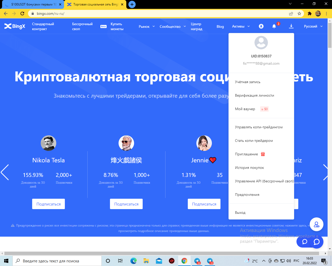Open the taskbar clock and date
This screenshot has height=266, width=332.
point(309,261)
